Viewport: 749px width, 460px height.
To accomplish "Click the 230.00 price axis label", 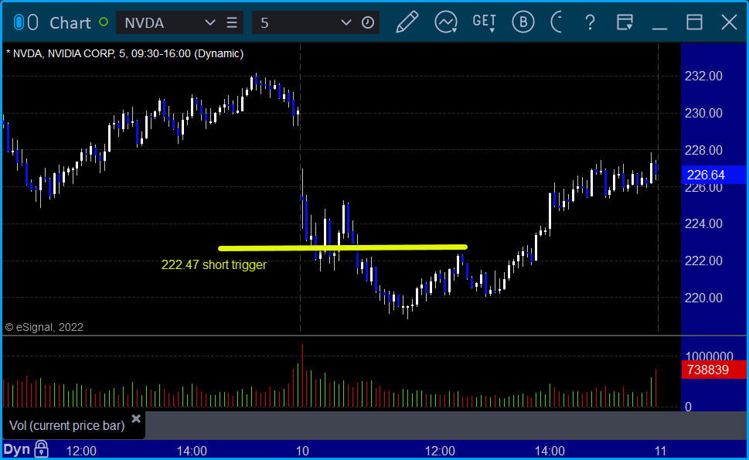I will tap(703, 113).
